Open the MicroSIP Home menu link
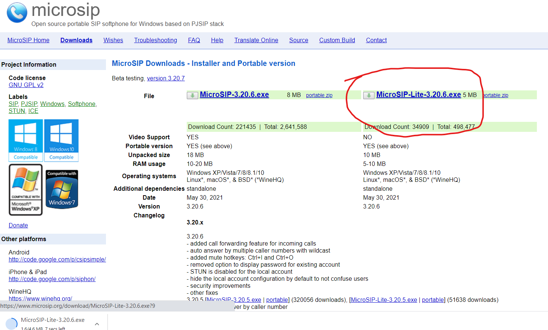 [29, 40]
